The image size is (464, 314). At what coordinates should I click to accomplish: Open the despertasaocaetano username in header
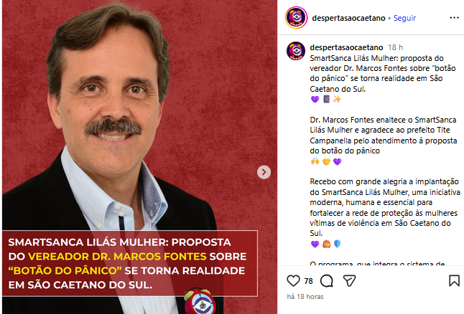pyautogui.click(x=348, y=18)
